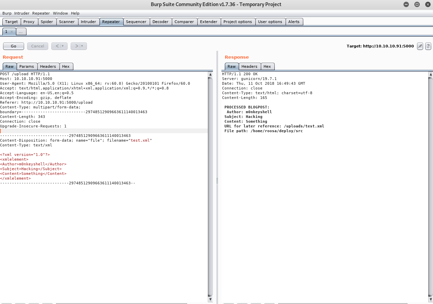This screenshot has width=433, height=304.
Task: Switch to the Extender tab
Action: pos(209,22)
